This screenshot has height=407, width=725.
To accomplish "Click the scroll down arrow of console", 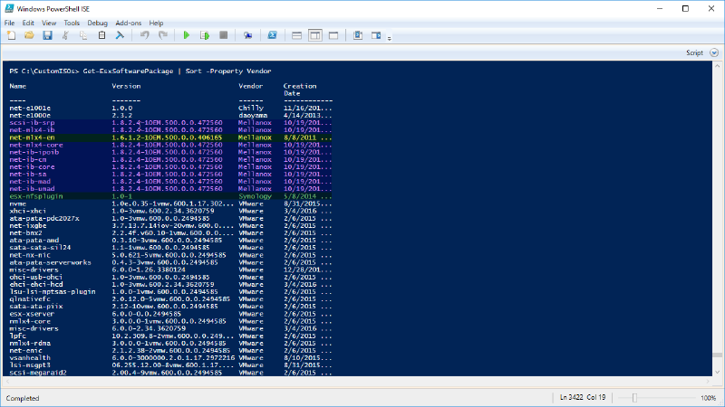I will point(717,372).
